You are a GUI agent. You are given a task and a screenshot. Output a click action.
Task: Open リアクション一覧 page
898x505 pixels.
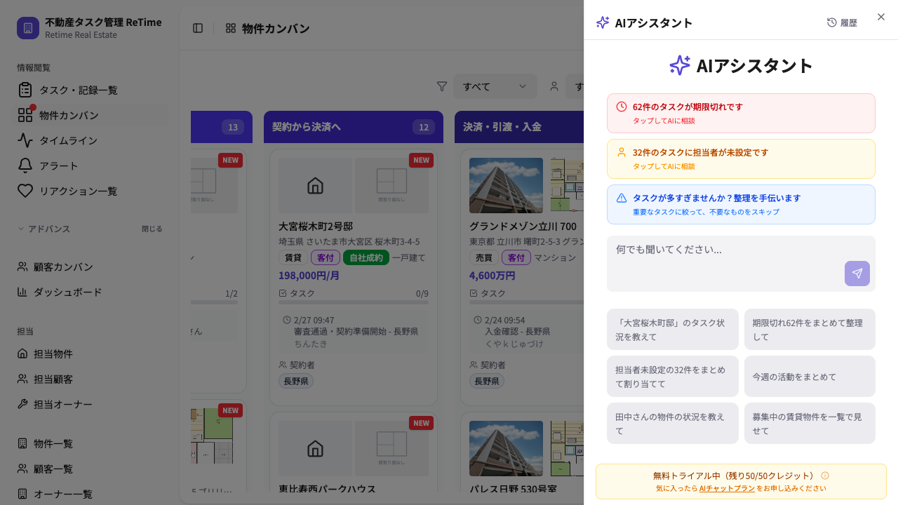pos(90,191)
